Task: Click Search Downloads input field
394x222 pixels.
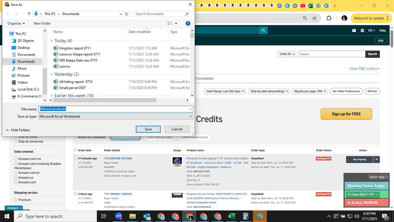Action: tap(159, 14)
